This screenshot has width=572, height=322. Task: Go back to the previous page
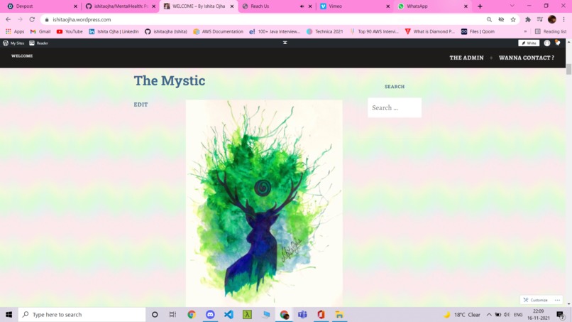click(x=8, y=19)
